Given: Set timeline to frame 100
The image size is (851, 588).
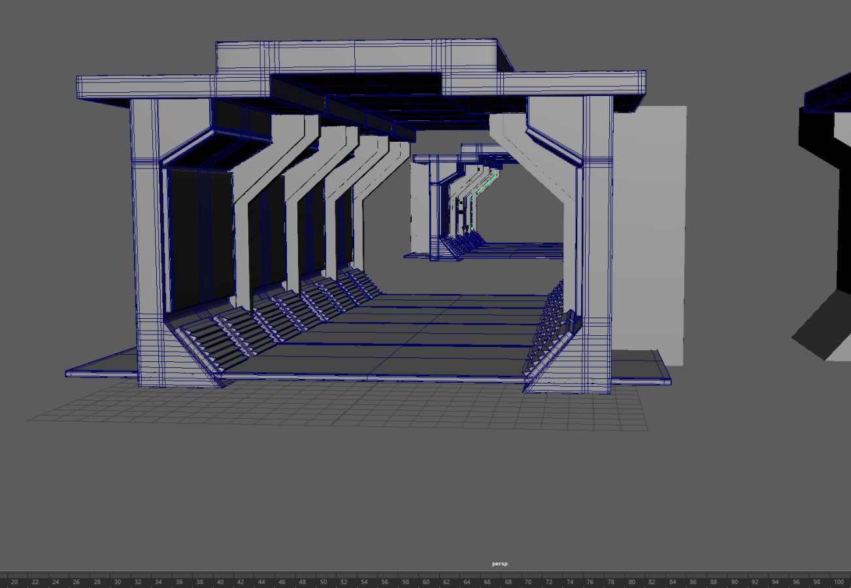Looking at the screenshot, I should point(838,581).
